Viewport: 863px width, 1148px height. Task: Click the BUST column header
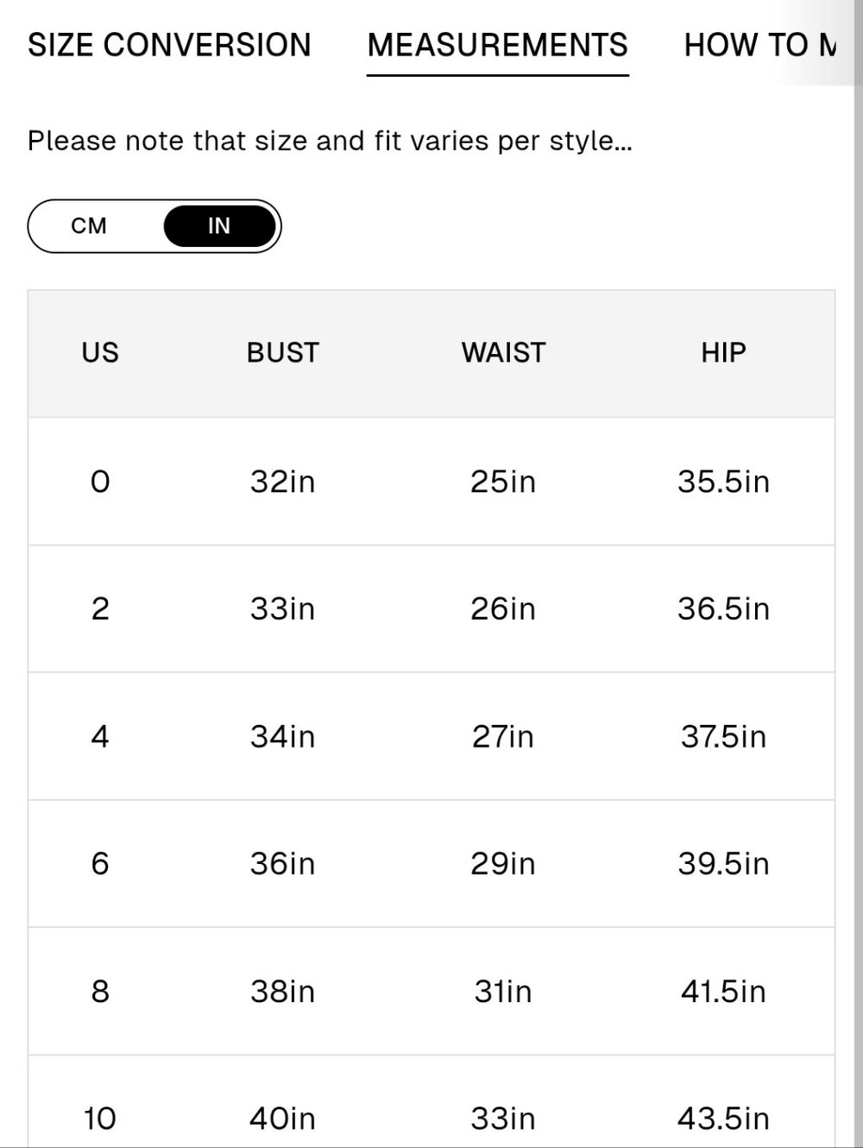click(x=283, y=352)
